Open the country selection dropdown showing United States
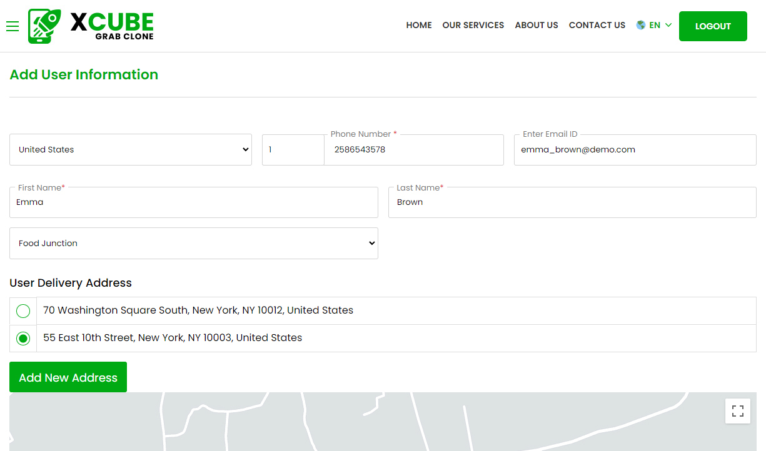This screenshot has width=766, height=451. pos(130,149)
